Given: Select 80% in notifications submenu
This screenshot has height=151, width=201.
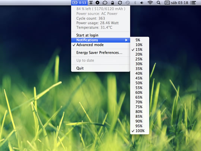Looking at the screenshot, I should (x=140, y=112).
